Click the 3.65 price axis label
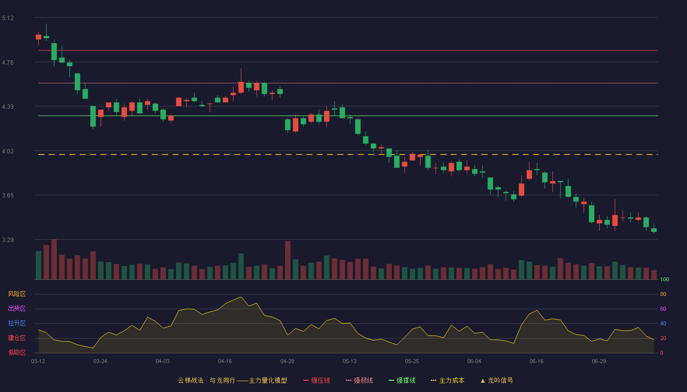687x392 pixels. pyautogui.click(x=8, y=196)
